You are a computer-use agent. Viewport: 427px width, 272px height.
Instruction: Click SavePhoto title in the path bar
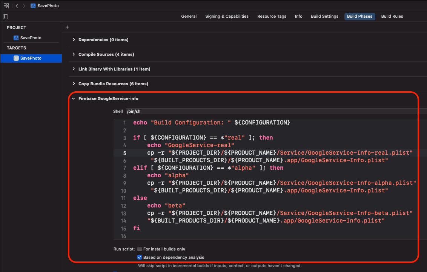point(48,6)
